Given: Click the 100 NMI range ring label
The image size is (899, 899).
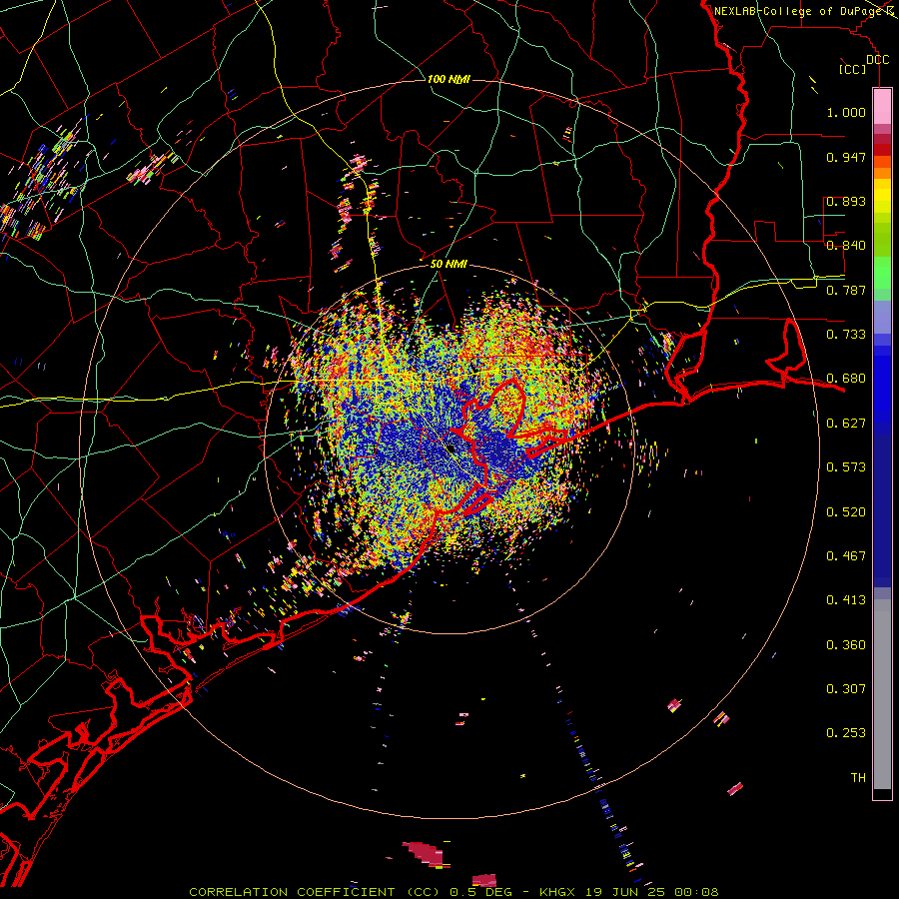Looking at the screenshot, I should [x=449, y=79].
